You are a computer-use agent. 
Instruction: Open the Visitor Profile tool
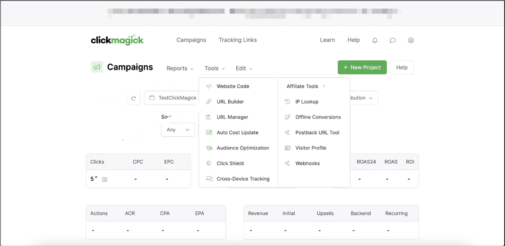point(311,148)
